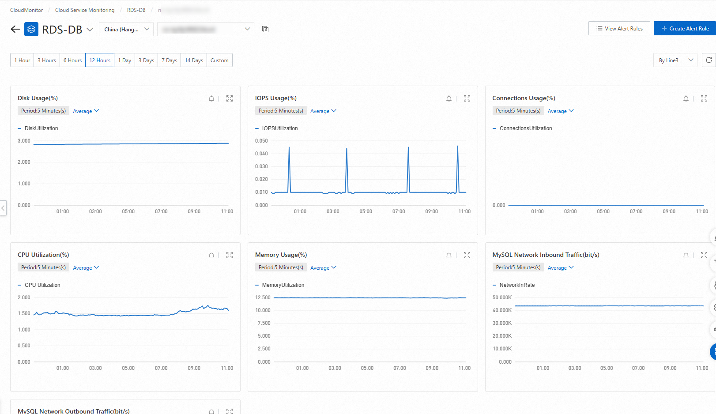The height and width of the screenshot is (414, 716).
Task: Open the Average dropdown on Disk Usage chart
Action: coord(86,111)
